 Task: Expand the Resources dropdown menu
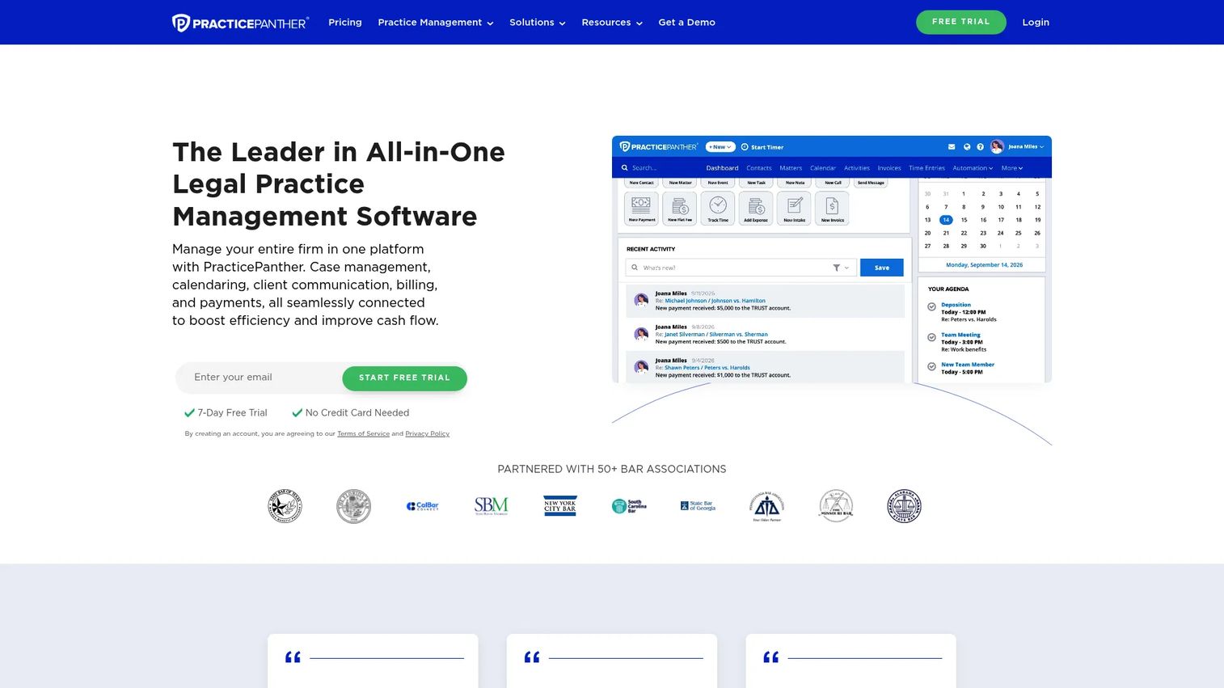click(612, 23)
